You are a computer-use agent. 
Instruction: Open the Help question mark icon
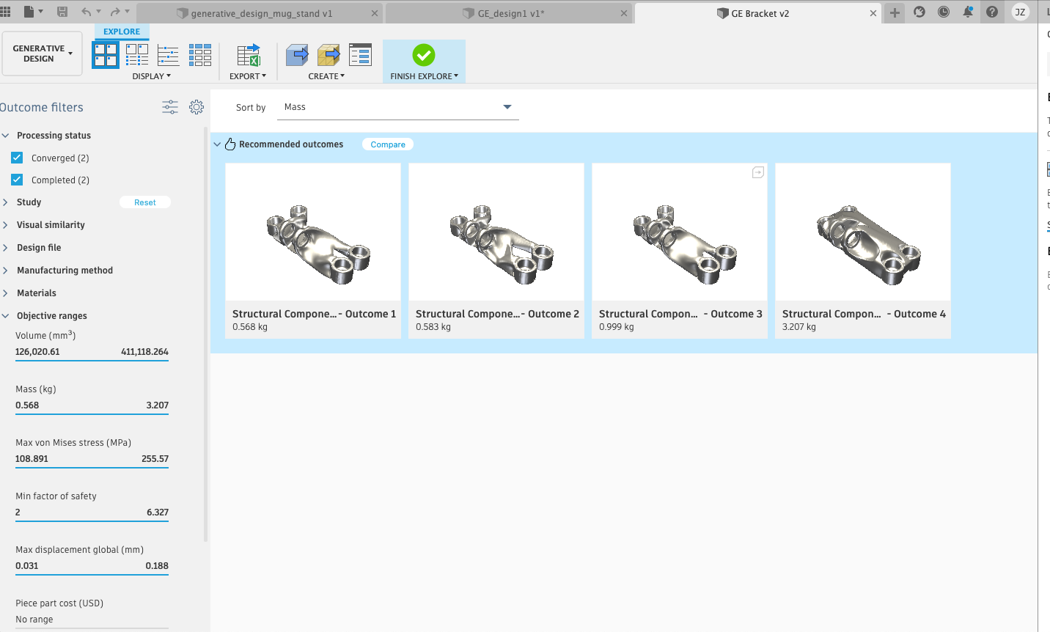(992, 12)
